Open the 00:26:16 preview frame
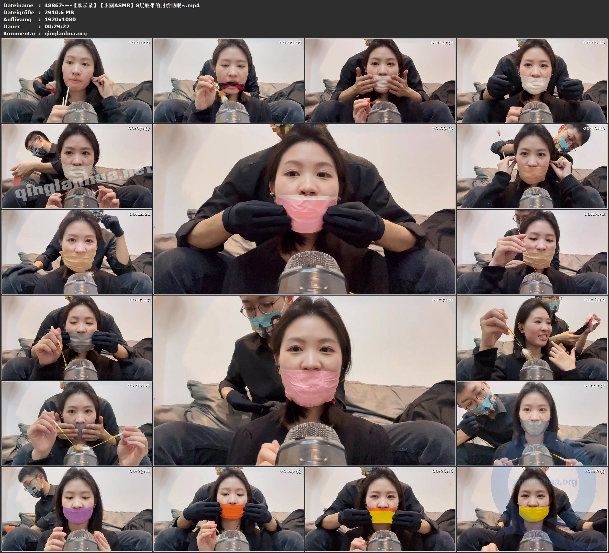This screenshot has height=553, width=609. pyautogui.click(x=380, y=509)
